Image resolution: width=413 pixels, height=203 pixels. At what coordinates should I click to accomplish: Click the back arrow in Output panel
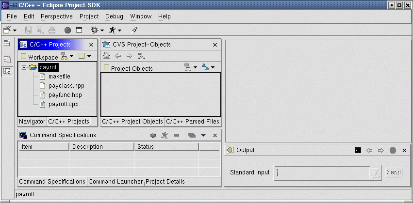click(370, 150)
